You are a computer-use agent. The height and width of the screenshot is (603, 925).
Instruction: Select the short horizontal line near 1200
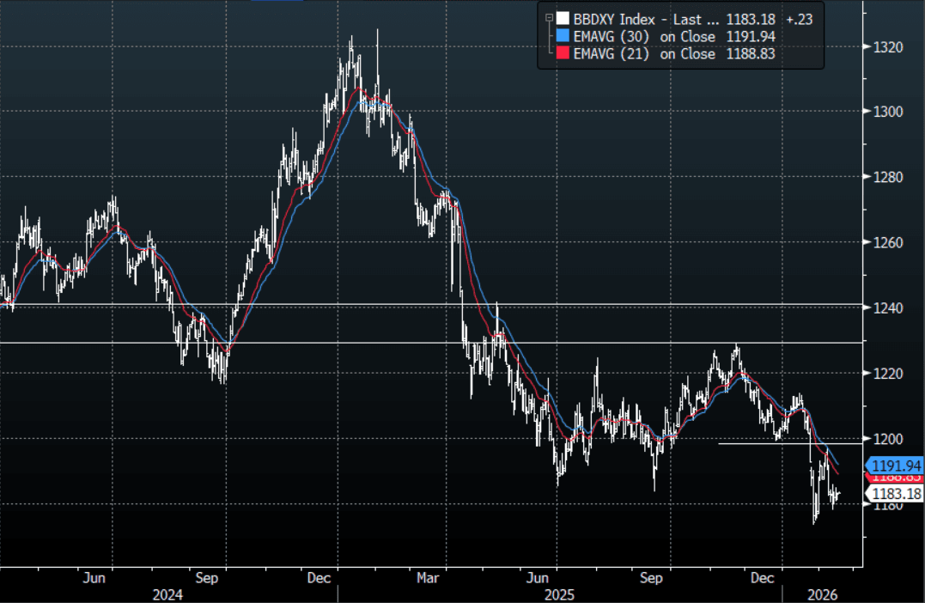773,443
